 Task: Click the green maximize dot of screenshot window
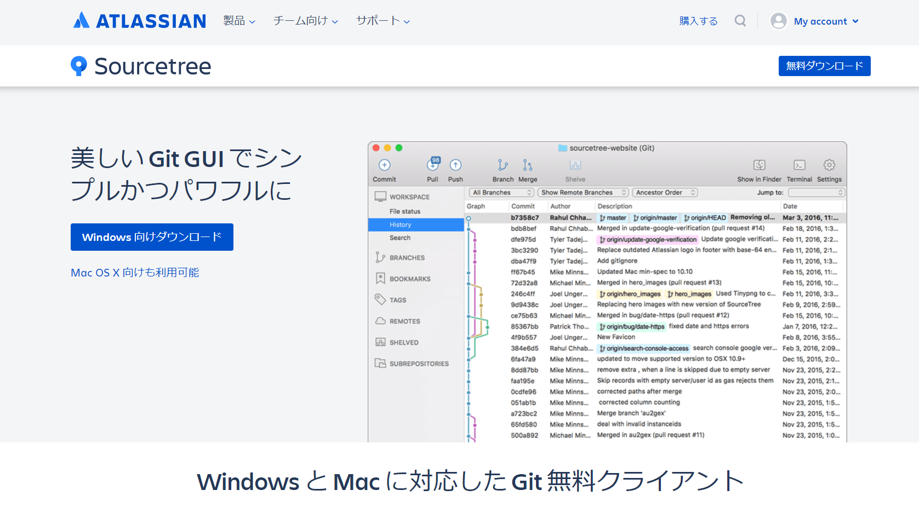pyautogui.click(x=399, y=148)
